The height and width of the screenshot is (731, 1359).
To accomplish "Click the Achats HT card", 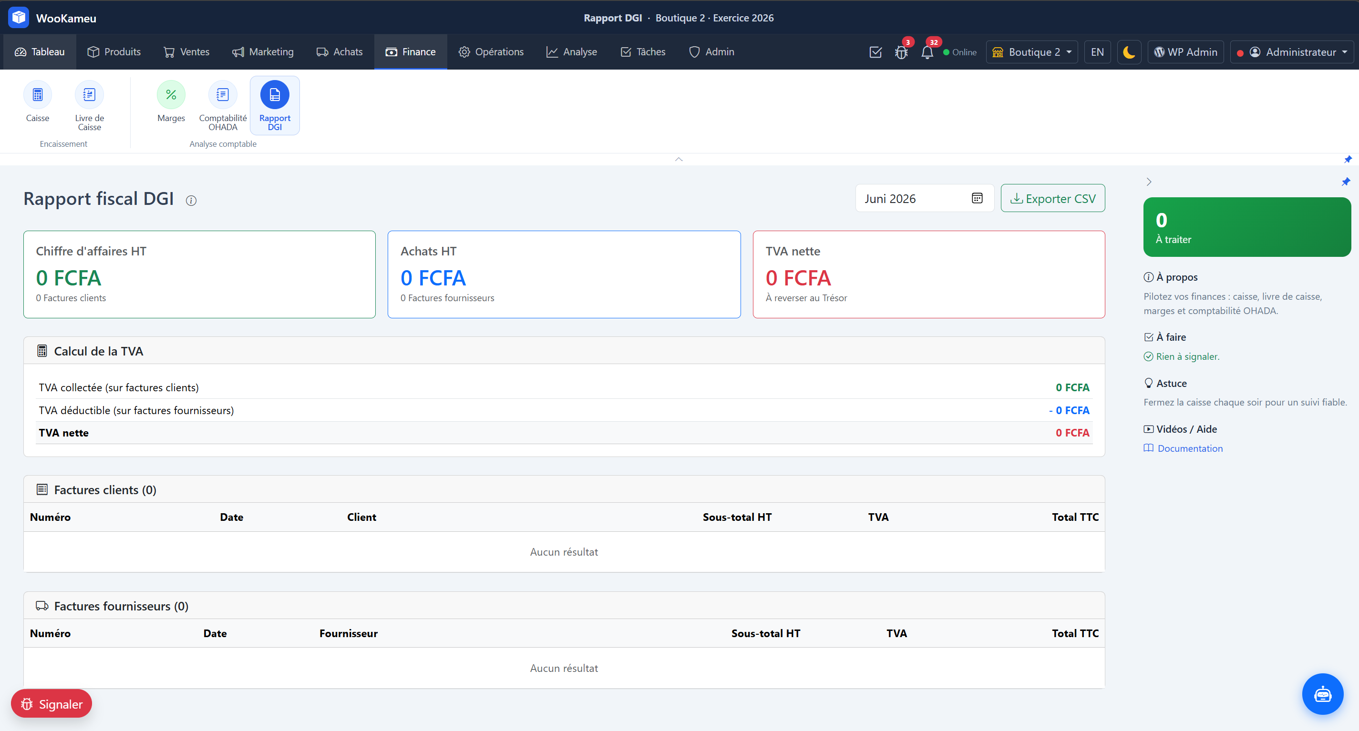I will pos(564,274).
